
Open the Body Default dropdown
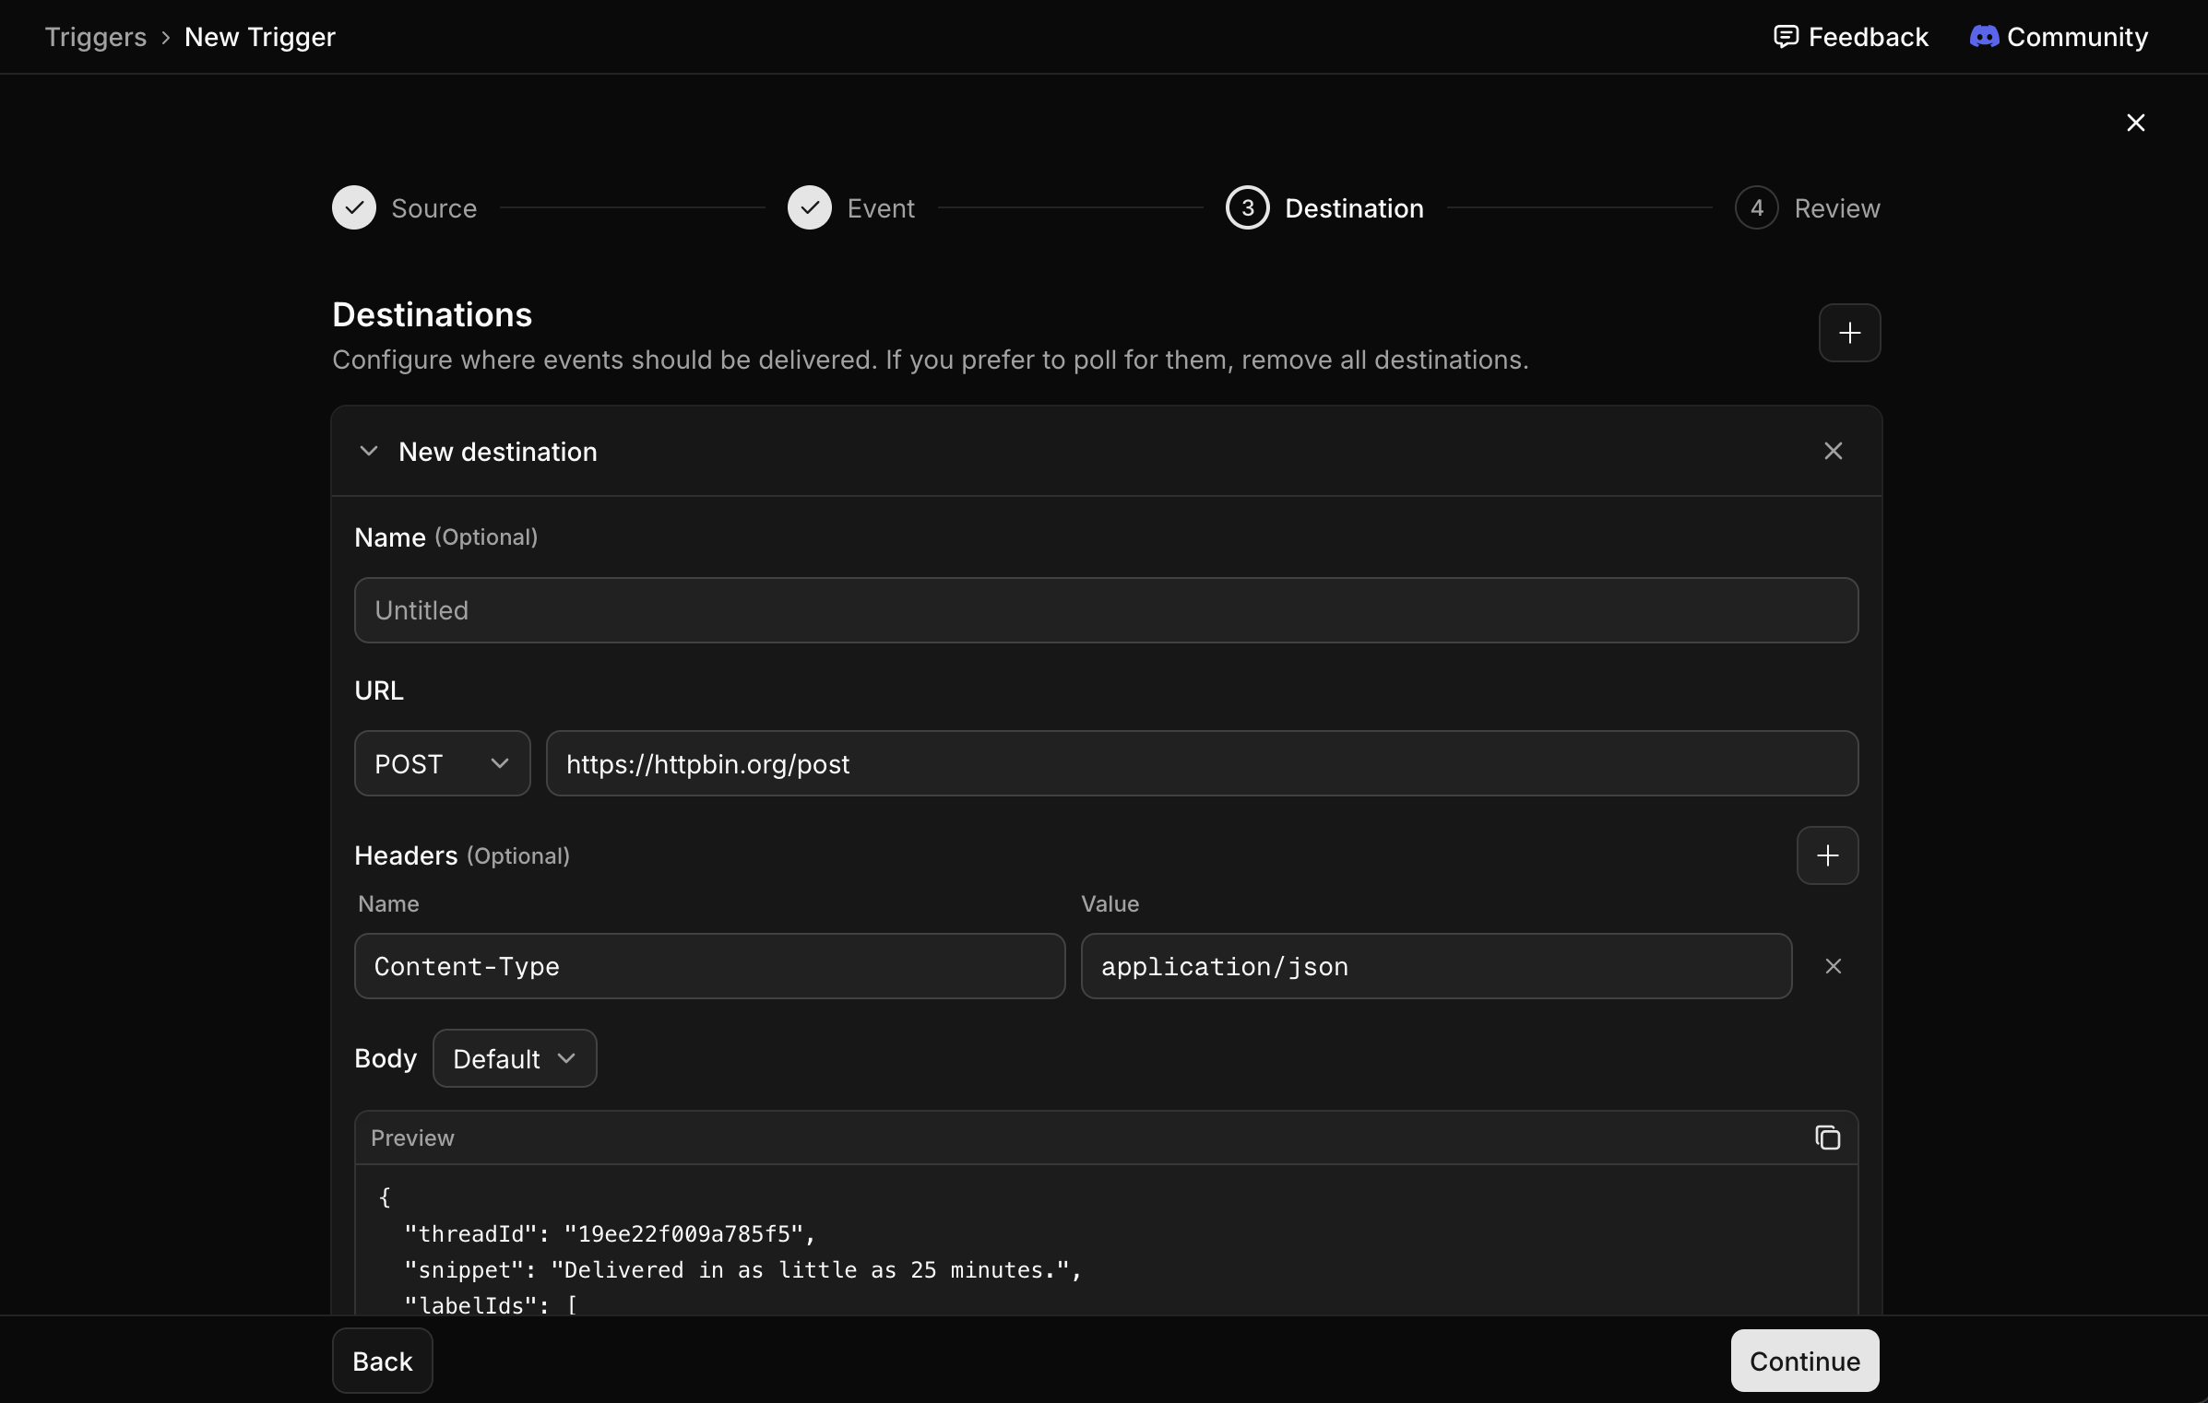tap(515, 1058)
